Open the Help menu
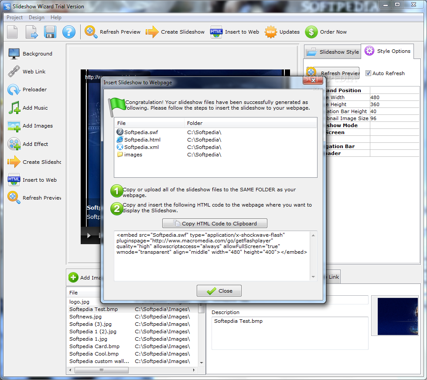 [x=56, y=17]
